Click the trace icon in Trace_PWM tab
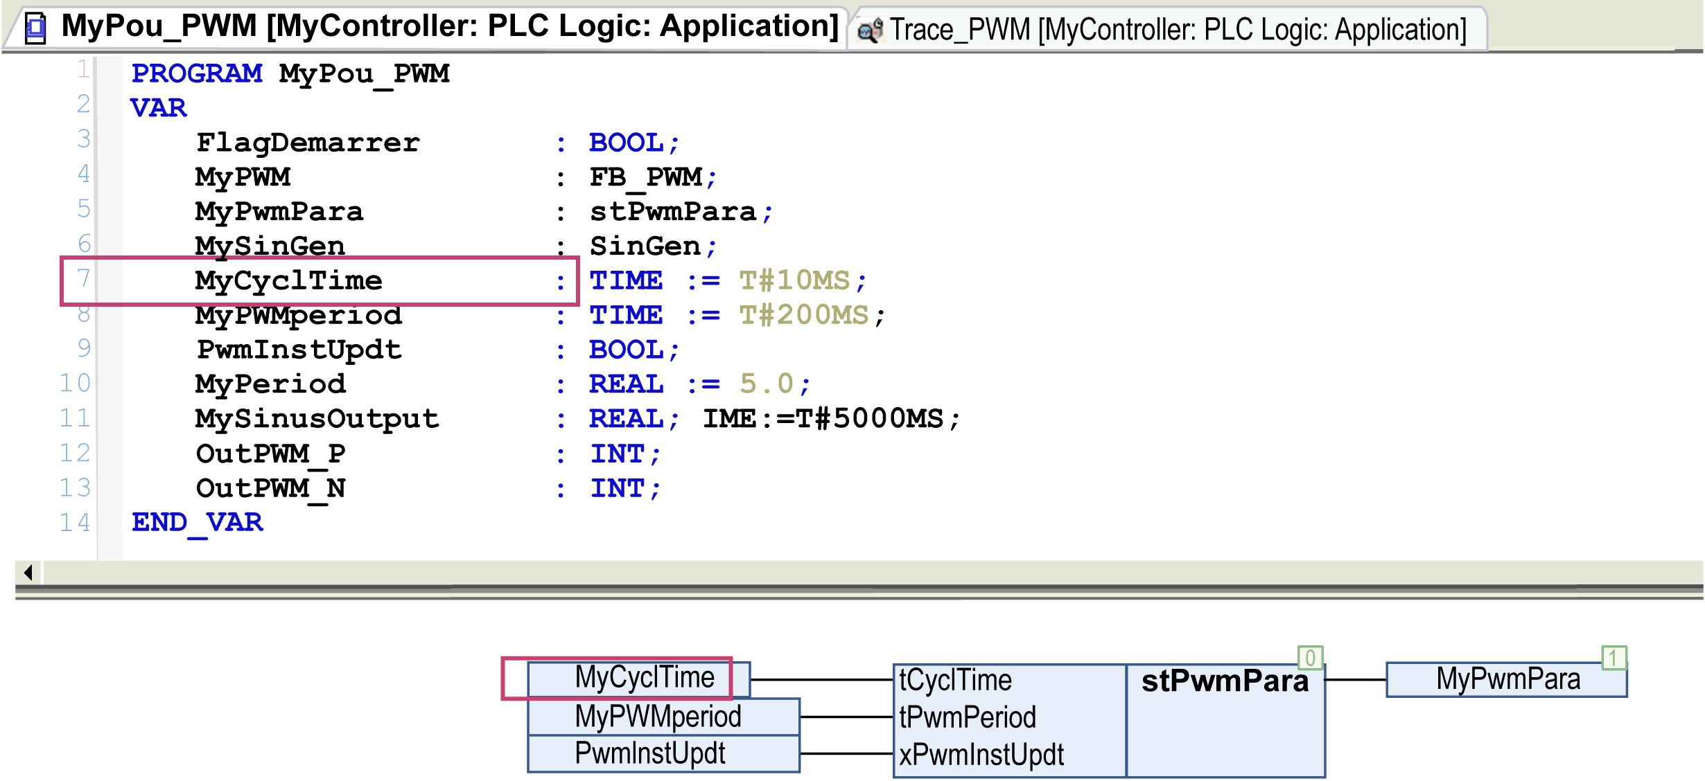 click(871, 30)
